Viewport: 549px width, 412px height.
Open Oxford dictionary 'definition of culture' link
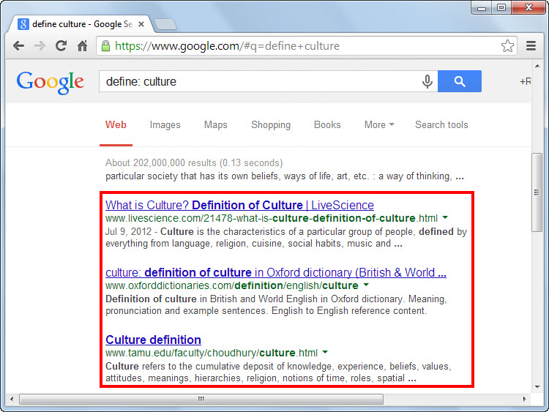point(276,272)
